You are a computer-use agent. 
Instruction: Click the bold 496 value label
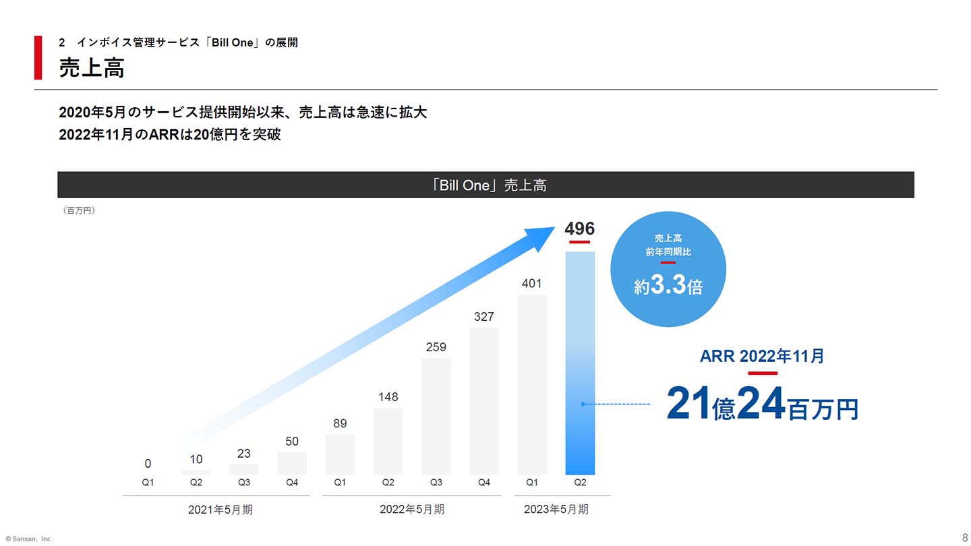579,229
